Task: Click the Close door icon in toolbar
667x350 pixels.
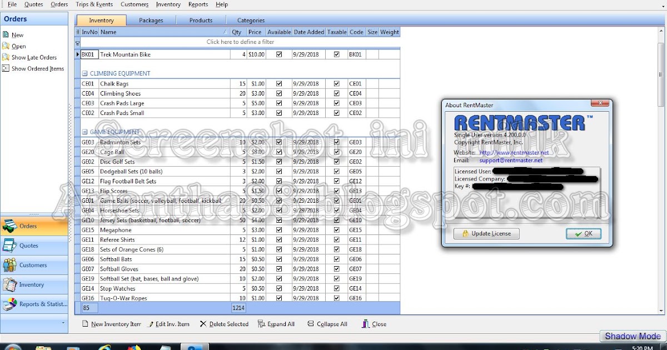Action: click(366, 324)
